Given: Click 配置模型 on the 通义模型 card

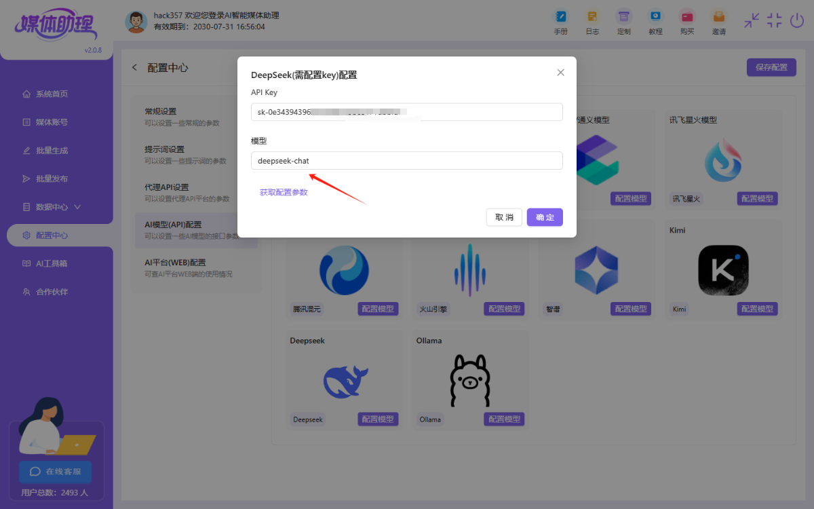Looking at the screenshot, I should click(x=631, y=199).
